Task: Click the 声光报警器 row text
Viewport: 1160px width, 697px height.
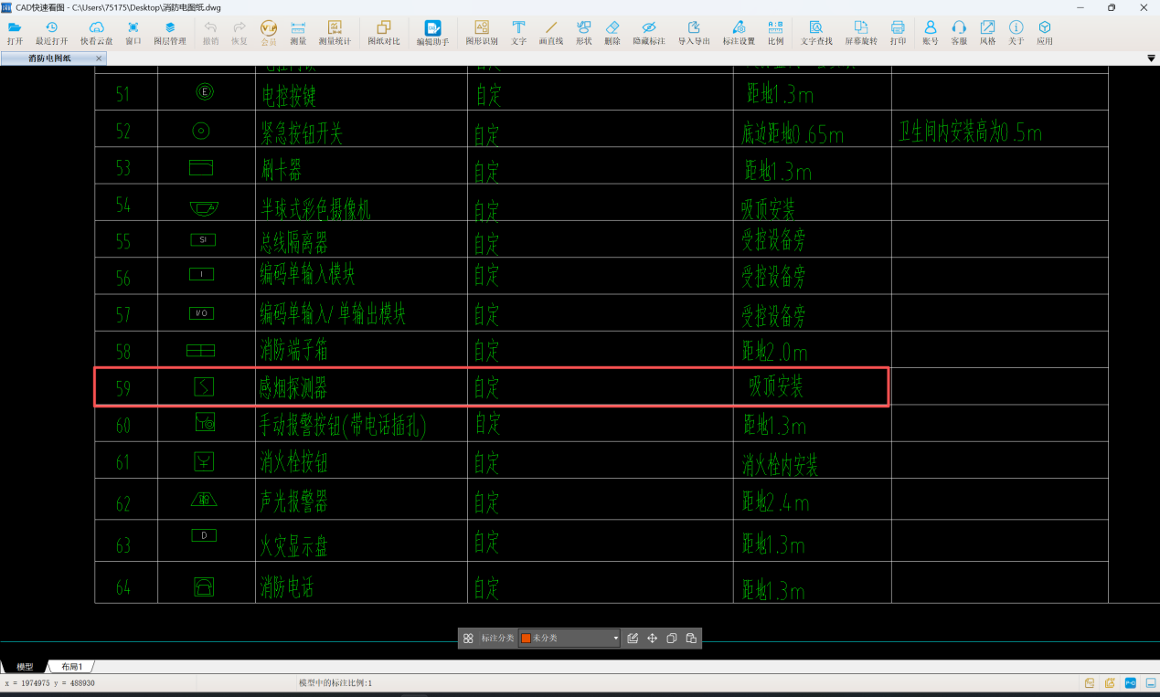Action: 293,502
